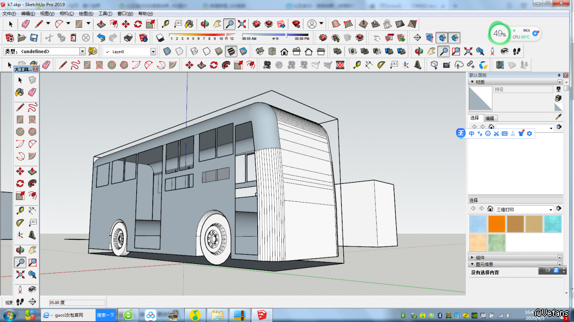The width and height of the screenshot is (574, 322).
Task: Open the 相机(C) menu
Action: [66, 14]
